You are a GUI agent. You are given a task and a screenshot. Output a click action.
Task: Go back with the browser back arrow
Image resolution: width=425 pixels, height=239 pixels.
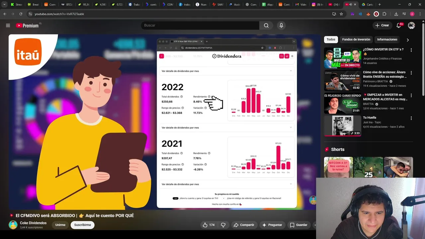(5, 14)
